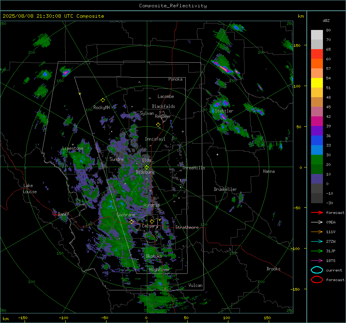Screen dimensions: 346x323
Task: Click the 150 tick on right axis
Action: coord(297,45)
